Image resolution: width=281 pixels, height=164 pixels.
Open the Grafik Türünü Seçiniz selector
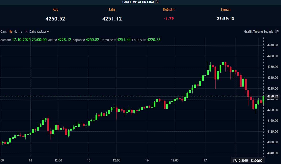pyautogui.click(x=258, y=32)
